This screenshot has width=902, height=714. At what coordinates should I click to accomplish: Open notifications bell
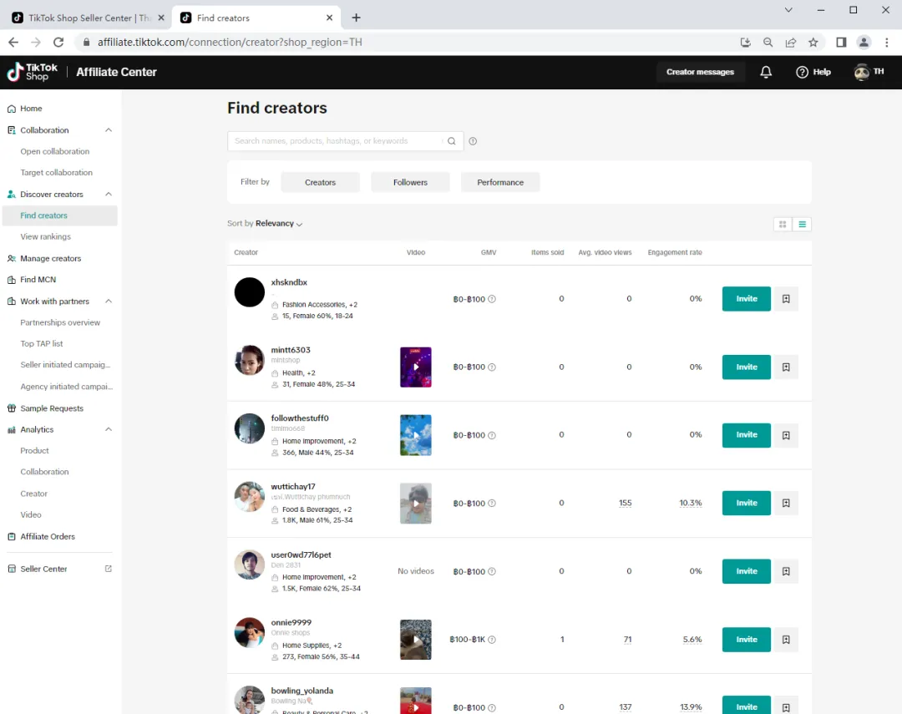(766, 72)
